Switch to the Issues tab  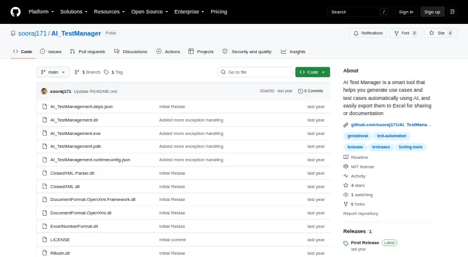coord(51,51)
